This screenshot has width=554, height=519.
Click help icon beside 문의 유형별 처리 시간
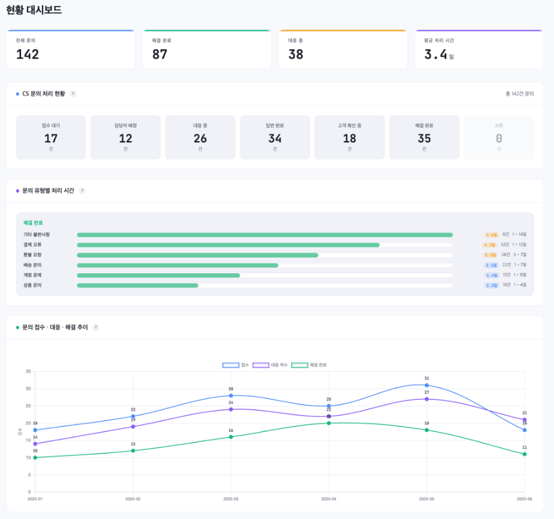[x=82, y=190]
